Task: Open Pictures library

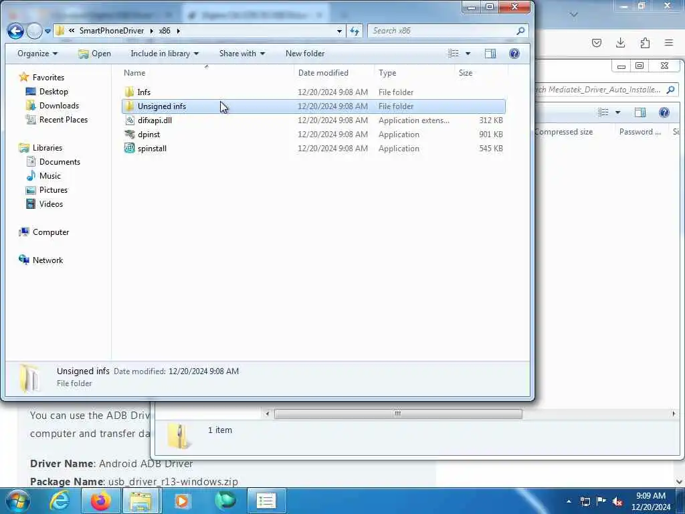Action: coord(54,189)
